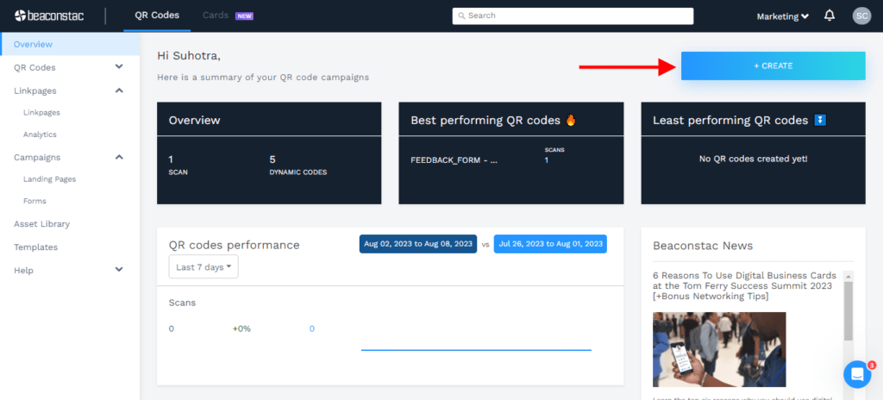Open the Asset Library
Viewport: 883px width, 400px height.
pos(41,223)
